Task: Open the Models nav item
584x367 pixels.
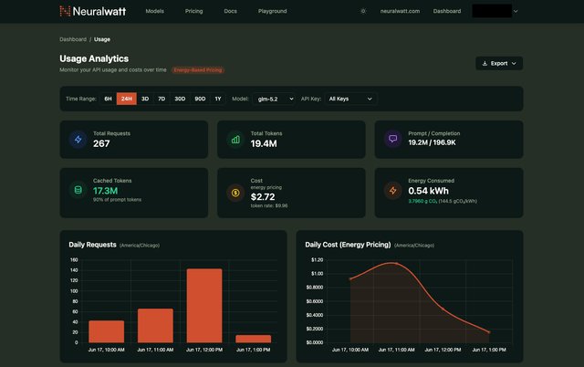Action: (x=154, y=11)
